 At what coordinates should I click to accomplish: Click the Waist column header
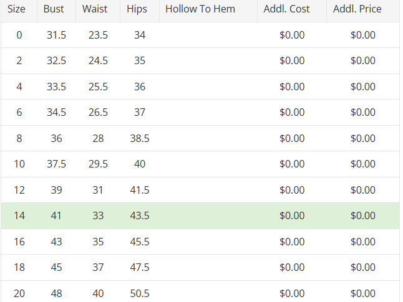tap(95, 9)
